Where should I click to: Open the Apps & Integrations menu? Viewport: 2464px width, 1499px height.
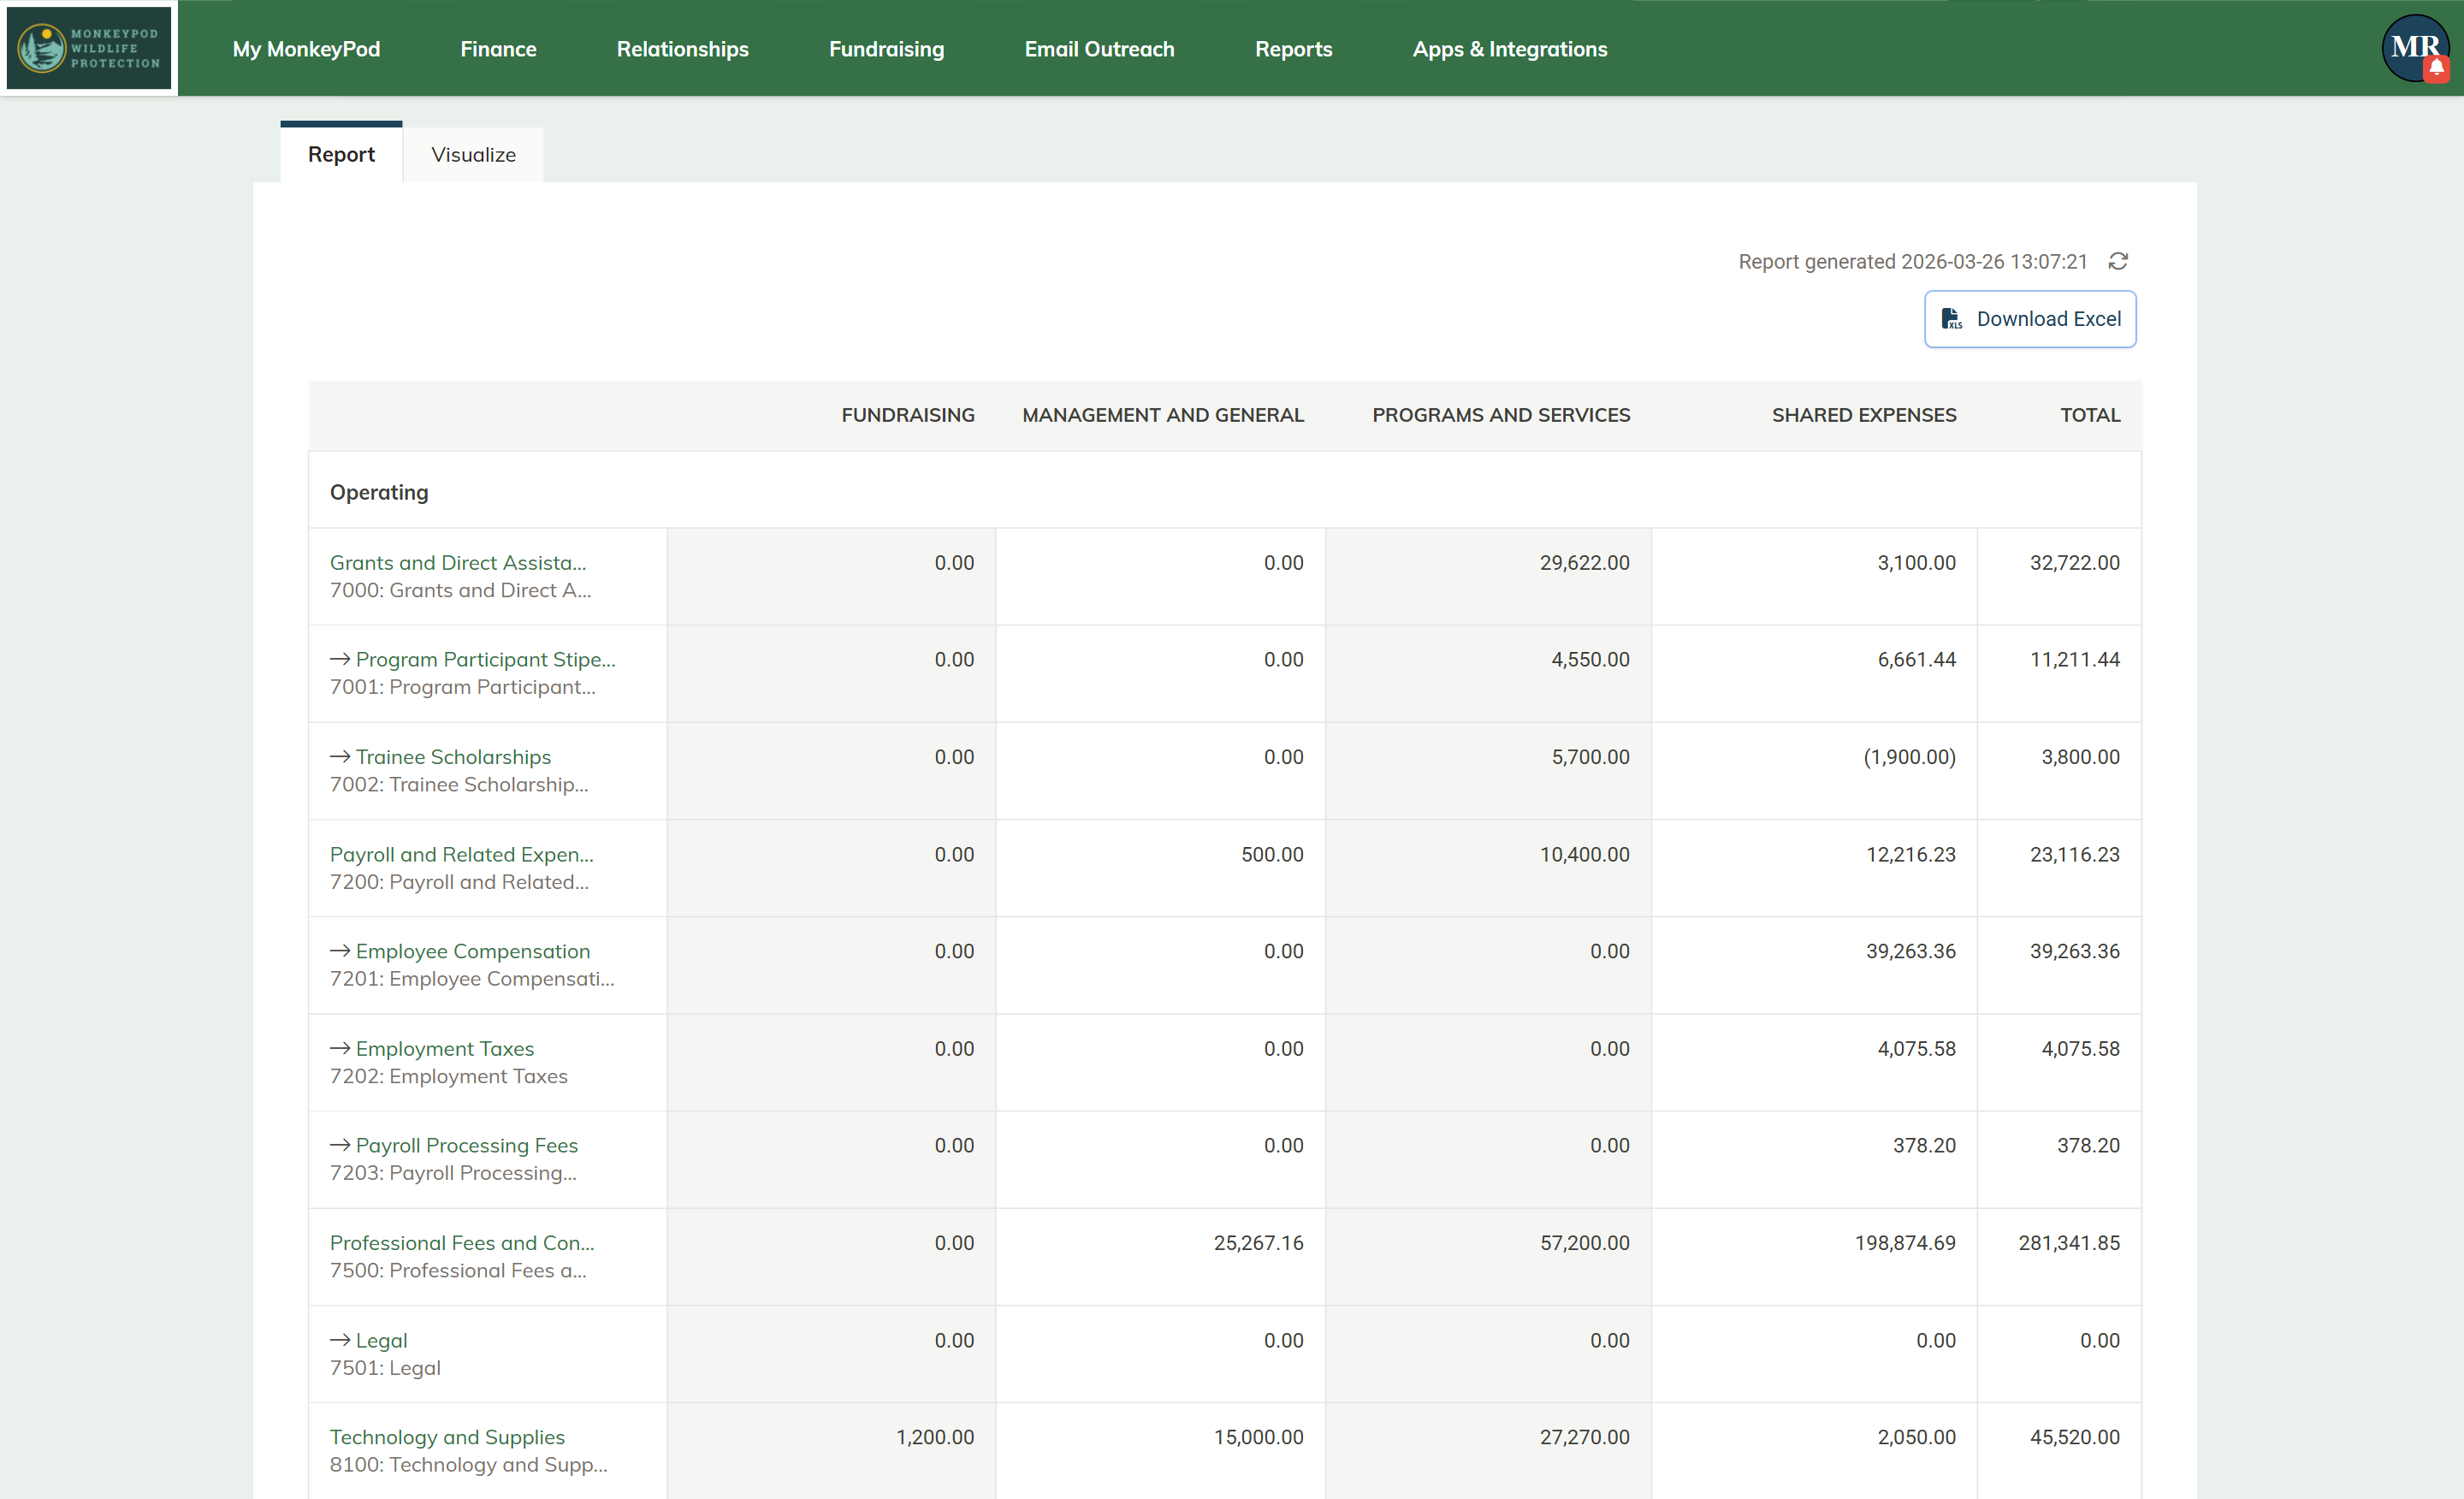[x=1509, y=49]
